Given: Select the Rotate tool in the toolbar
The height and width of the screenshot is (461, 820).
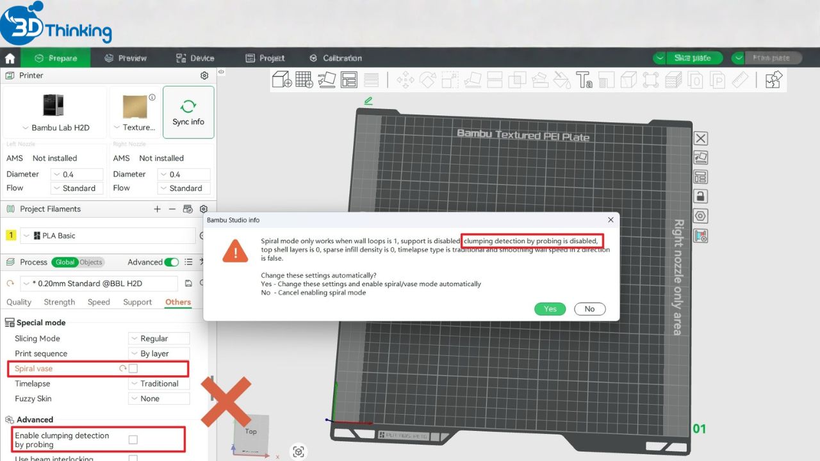Looking at the screenshot, I should pos(427,80).
